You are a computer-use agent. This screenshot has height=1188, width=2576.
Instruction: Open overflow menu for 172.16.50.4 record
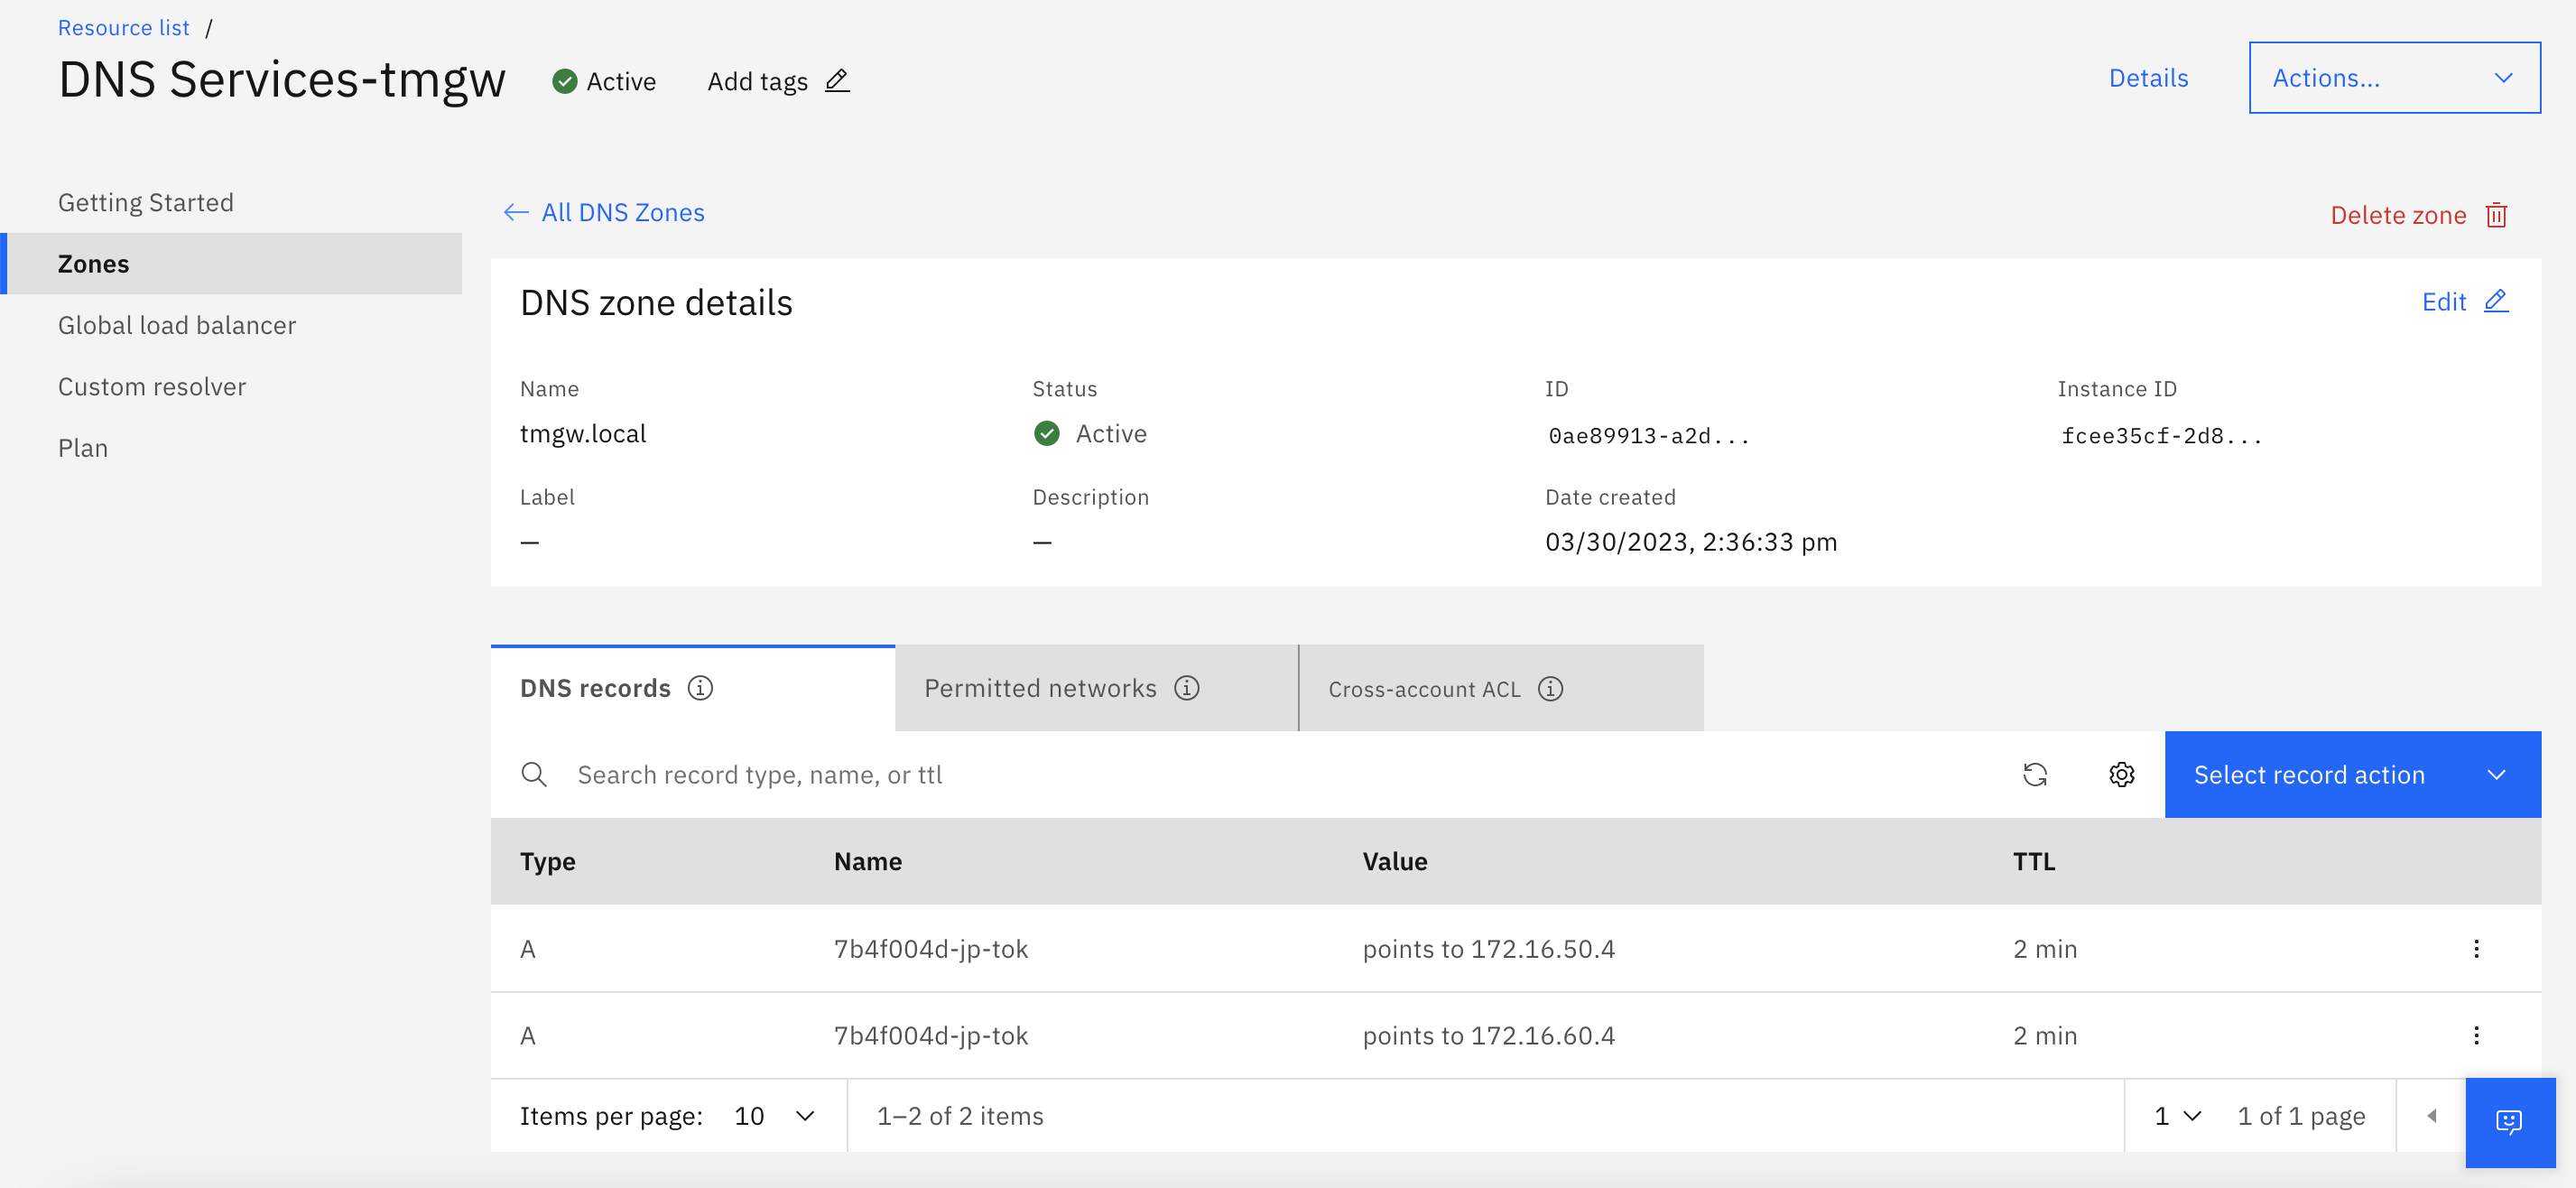coord(2476,948)
